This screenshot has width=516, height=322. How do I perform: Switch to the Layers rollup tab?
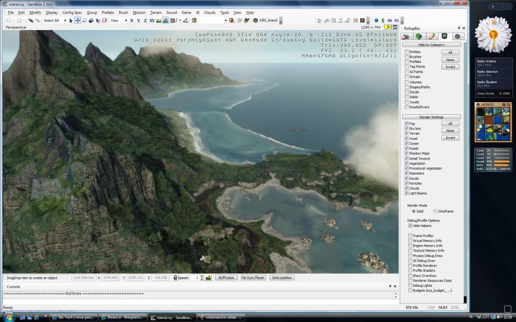click(457, 36)
